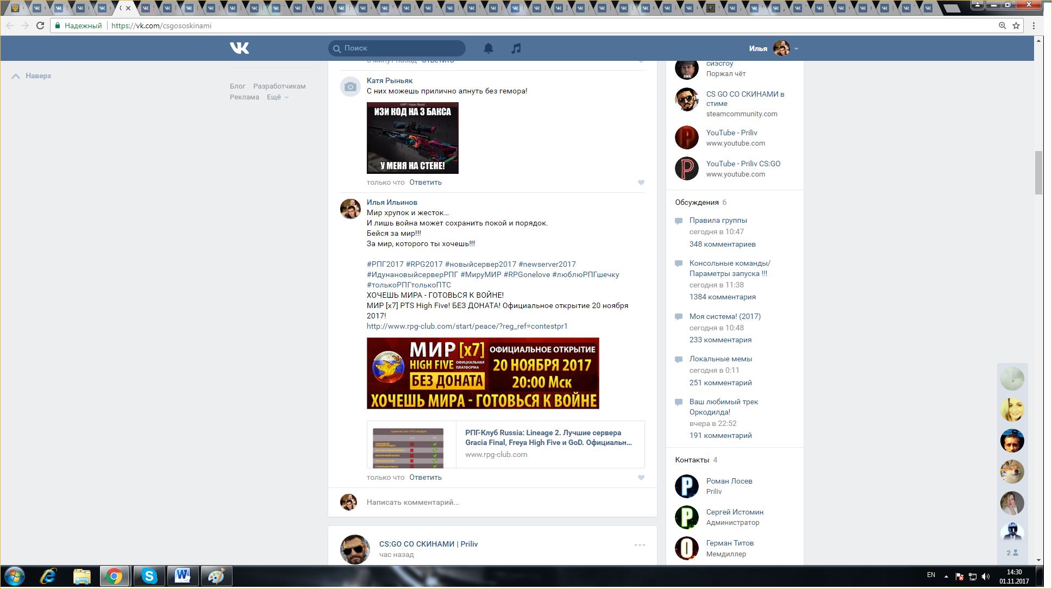This screenshot has width=1052, height=589.
Task: Open the Обсуждения section header
Action: click(x=697, y=203)
